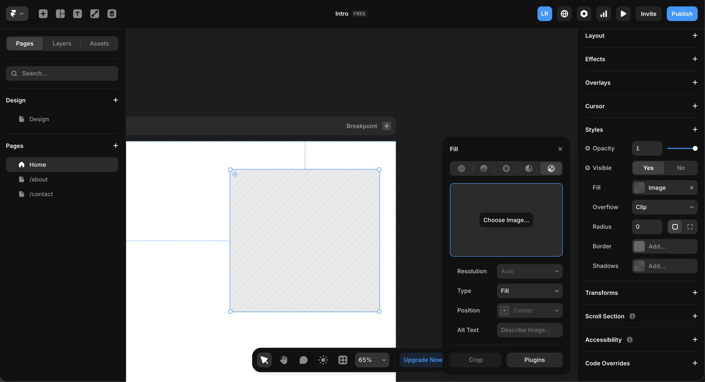This screenshot has height=382, width=705.
Task: Open the Layout grid tool in toolbar
Action: click(x=60, y=14)
